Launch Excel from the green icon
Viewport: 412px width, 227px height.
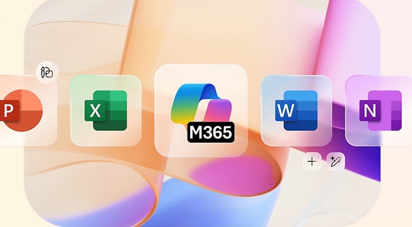pos(106,111)
